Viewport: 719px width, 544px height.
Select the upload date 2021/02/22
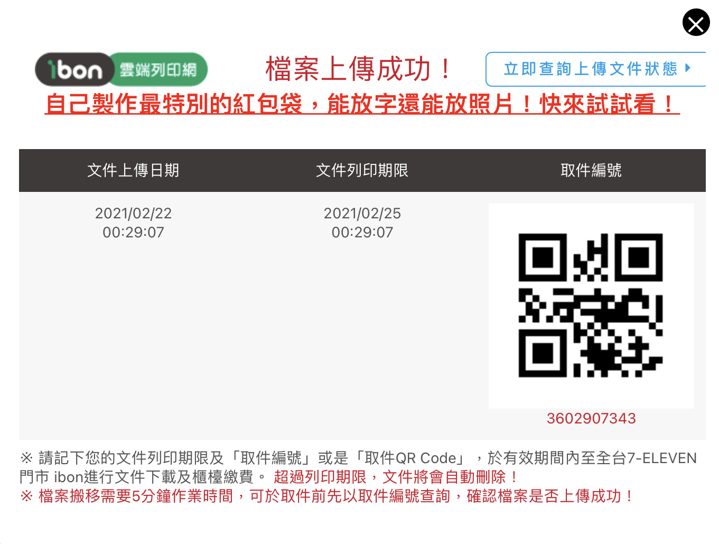(x=133, y=213)
